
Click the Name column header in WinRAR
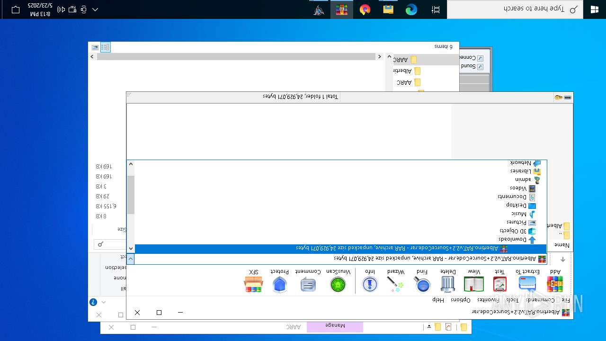(561, 245)
